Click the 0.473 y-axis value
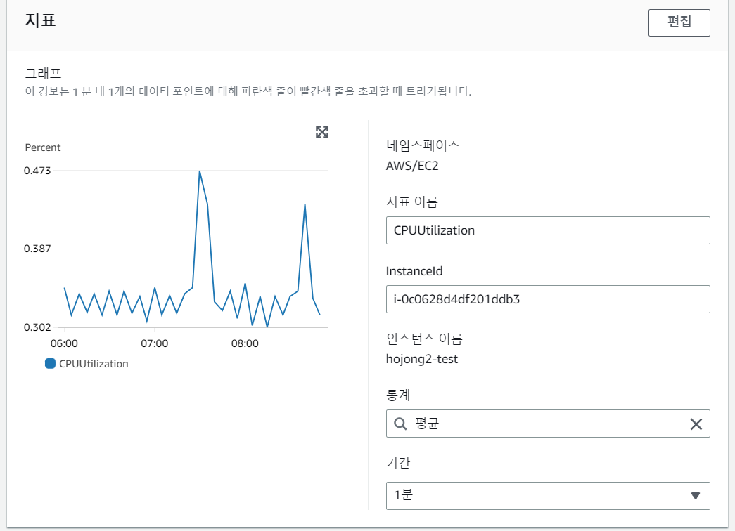The image size is (735, 531). coord(37,171)
